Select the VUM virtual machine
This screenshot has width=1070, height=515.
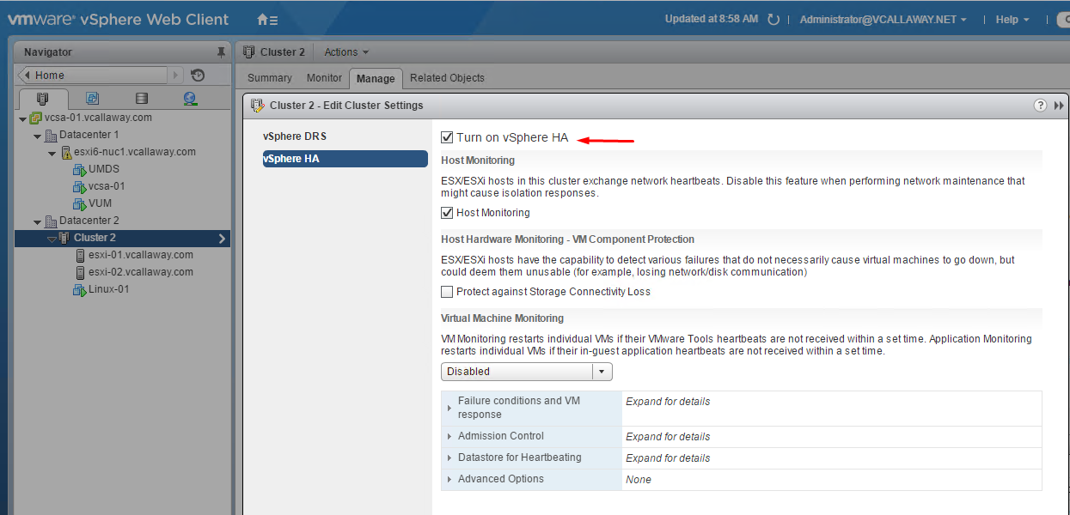click(101, 203)
